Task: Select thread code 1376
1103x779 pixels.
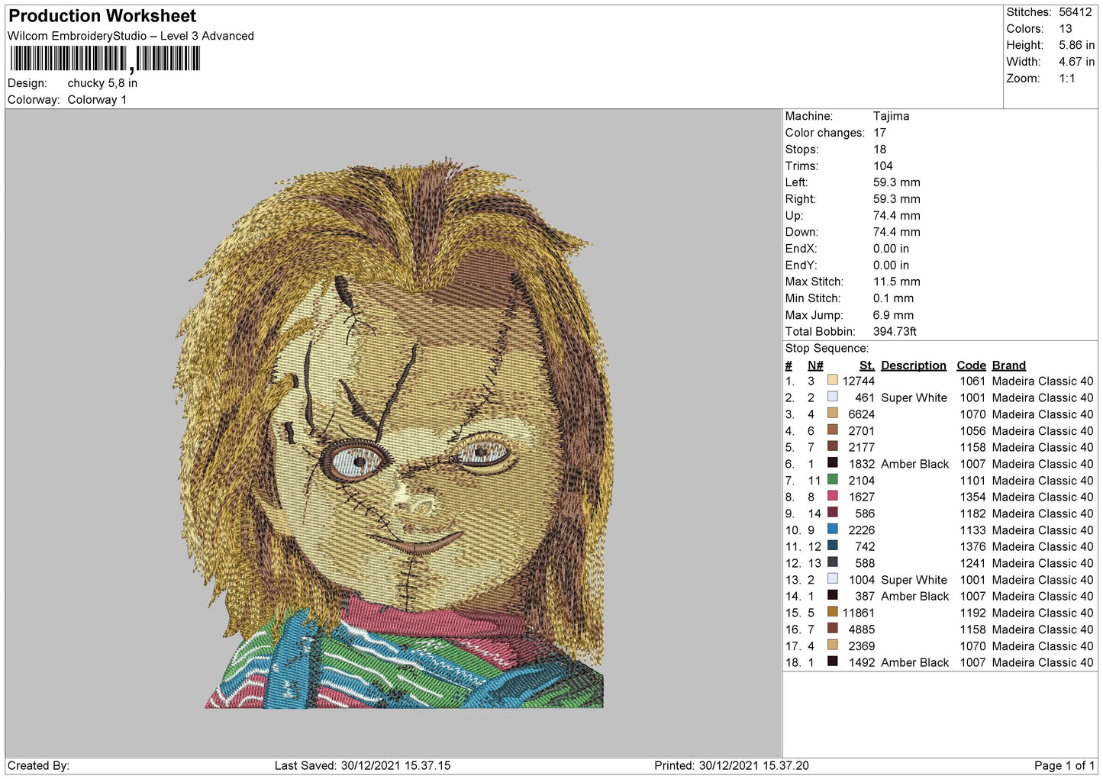Action: (x=972, y=547)
